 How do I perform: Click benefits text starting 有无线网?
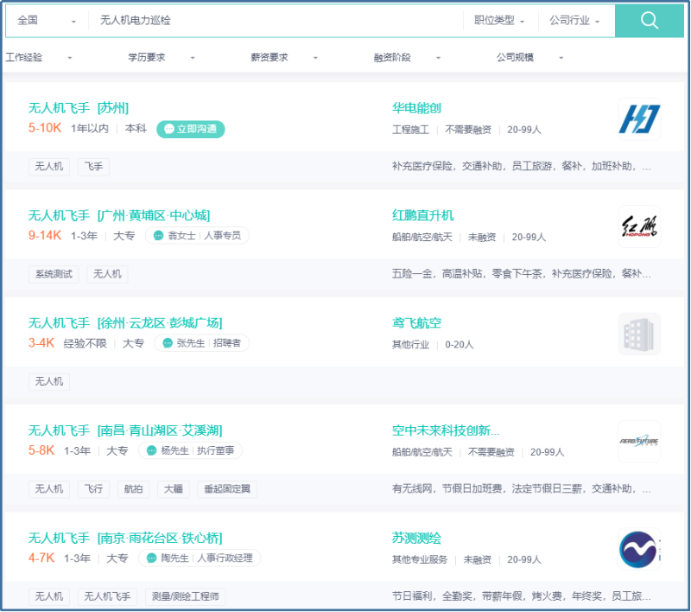click(x=522, y=489)
